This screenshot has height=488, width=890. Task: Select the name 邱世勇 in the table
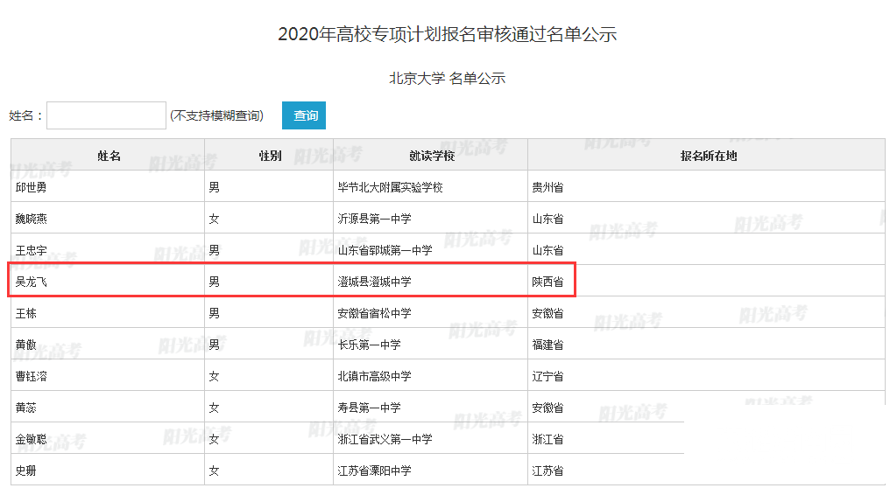tap(32, 187)
